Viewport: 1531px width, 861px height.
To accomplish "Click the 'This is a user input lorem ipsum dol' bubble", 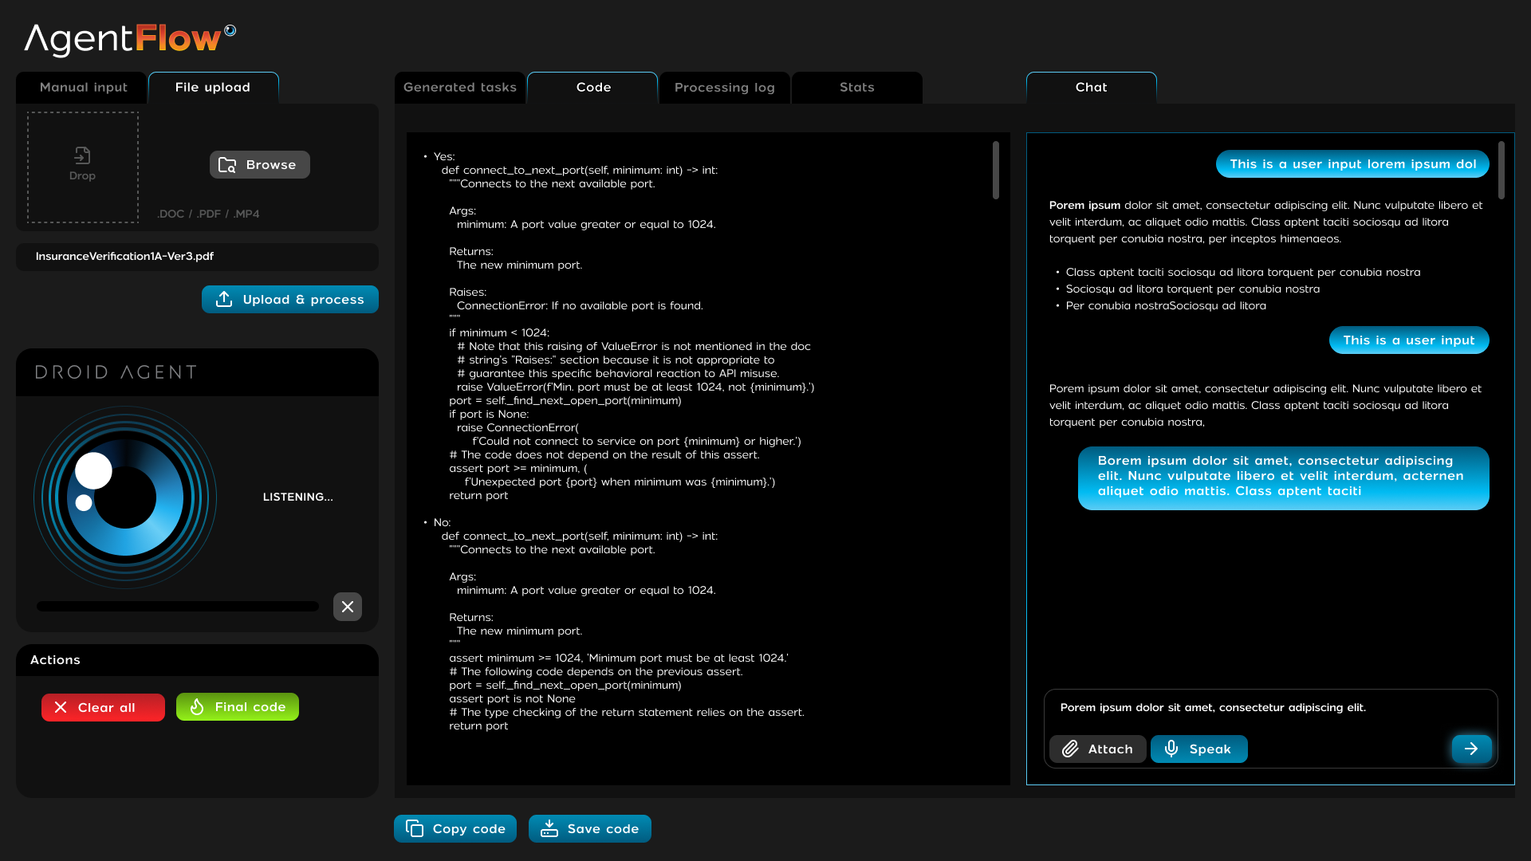I will (1352, 164).
